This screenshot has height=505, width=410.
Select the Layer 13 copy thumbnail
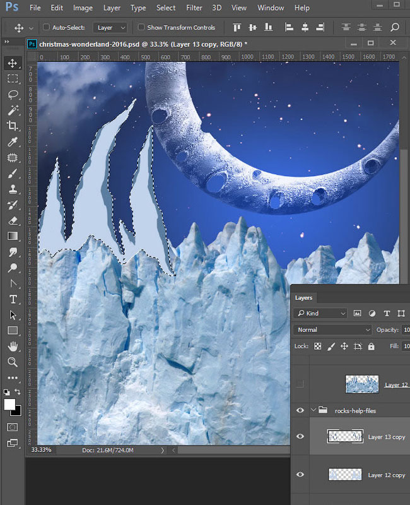(x=345, y=436)
